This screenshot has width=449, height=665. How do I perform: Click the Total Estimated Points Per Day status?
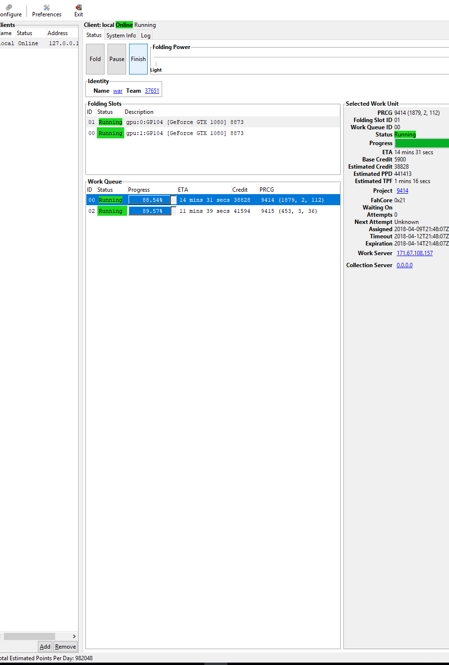[46, 658]
